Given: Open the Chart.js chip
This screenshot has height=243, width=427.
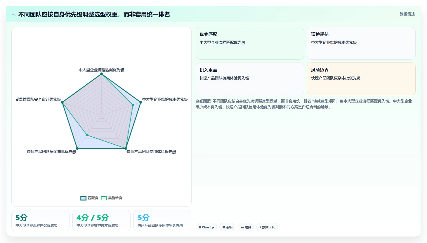Looking at the screenshot, I should pyautogui.click(x=206, y=227).
